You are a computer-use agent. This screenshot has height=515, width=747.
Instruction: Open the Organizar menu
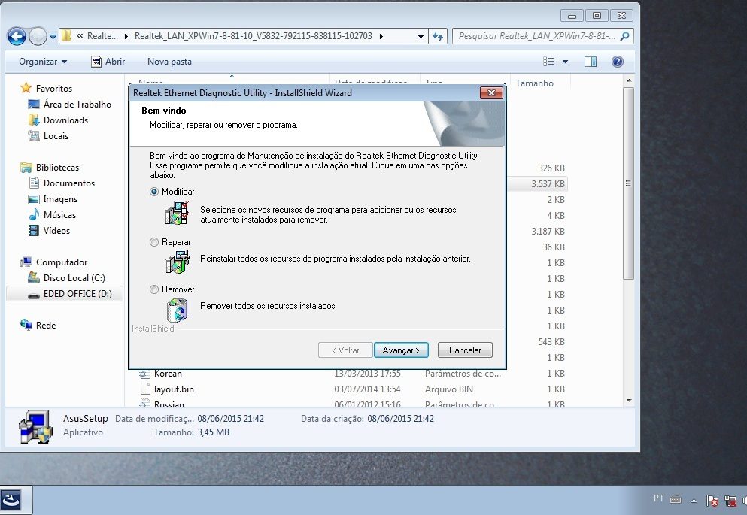(x=43, y=62)
